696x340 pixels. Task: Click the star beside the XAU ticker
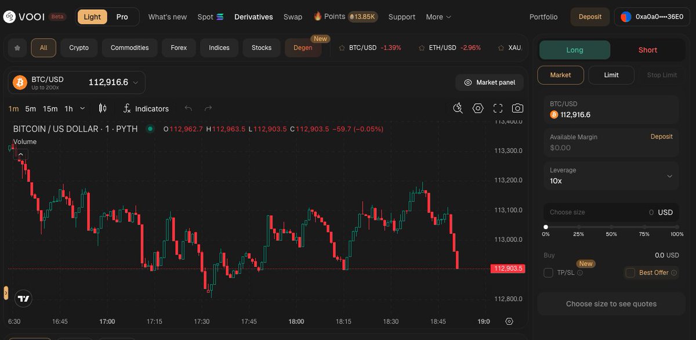(x=501, y=48)
